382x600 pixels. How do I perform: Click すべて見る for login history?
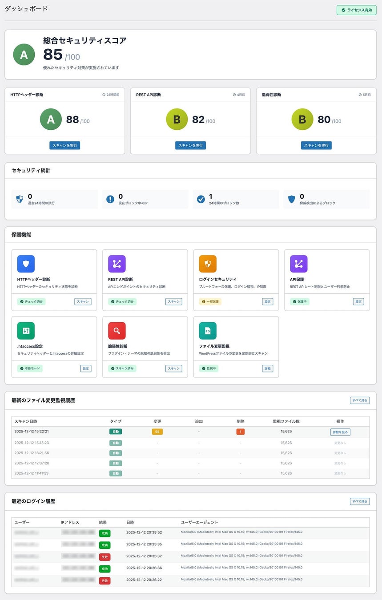(x=360, y=501)
